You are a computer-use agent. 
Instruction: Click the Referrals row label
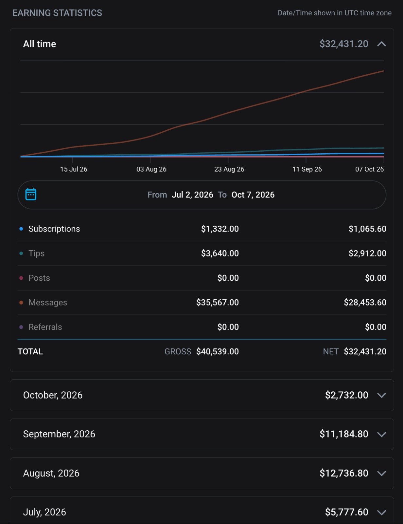[x=45, y=327]
